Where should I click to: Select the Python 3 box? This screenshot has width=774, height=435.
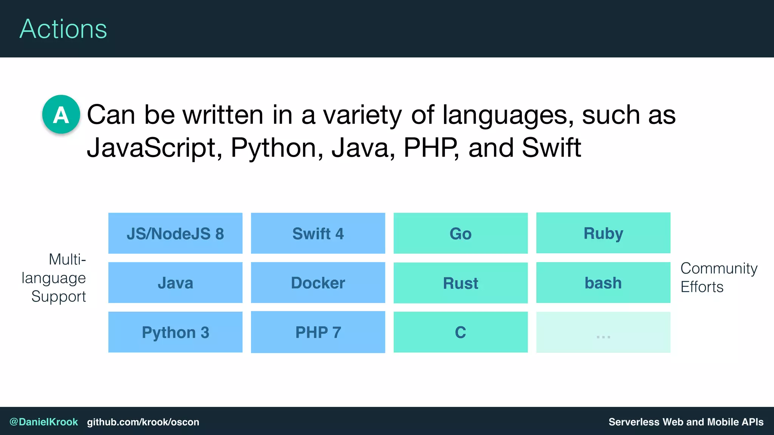pos(175,332)
